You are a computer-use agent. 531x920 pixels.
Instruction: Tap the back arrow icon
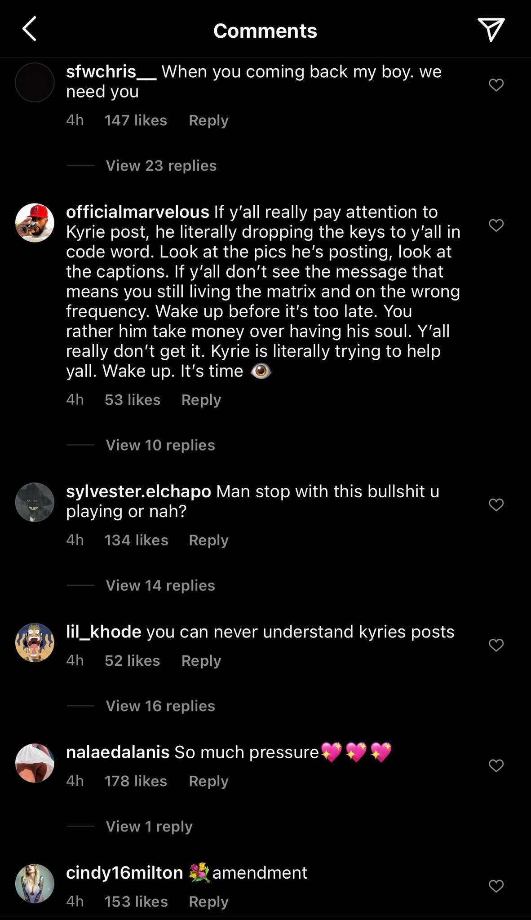(30, 30)
